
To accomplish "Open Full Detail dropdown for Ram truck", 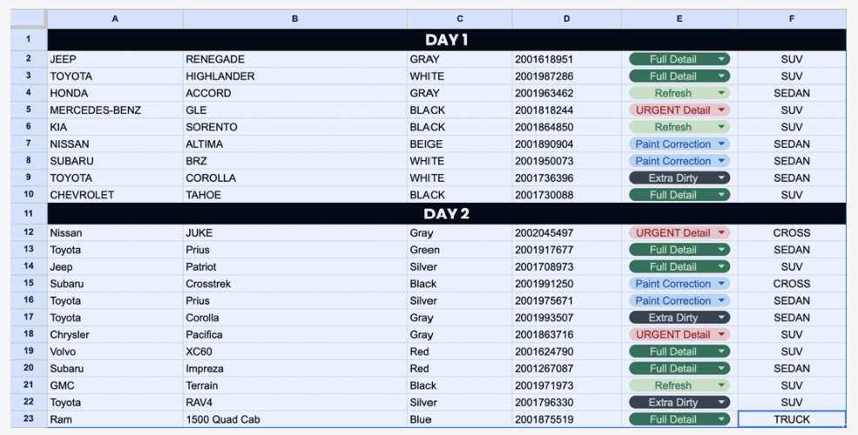I will pos(722,419).
